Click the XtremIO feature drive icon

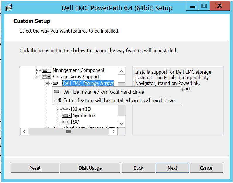point(67,109)
